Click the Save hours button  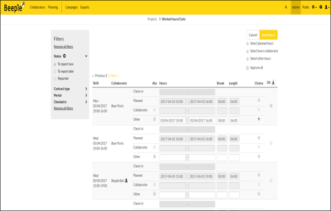coord(268,35)
